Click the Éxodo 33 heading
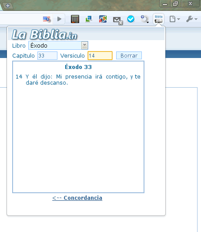 tap(78, 67)
